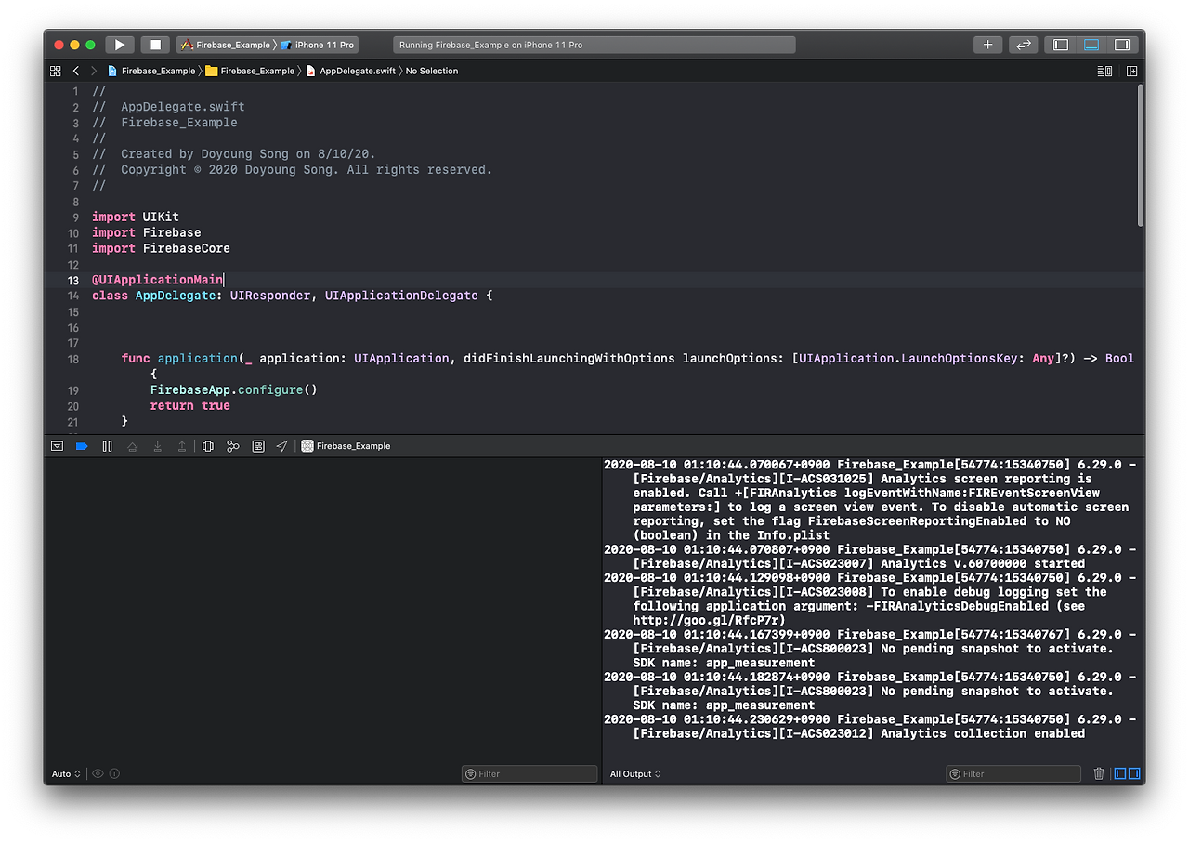The image size is (1189, 843).
Task: Toggle the bottom Debug area panel
Action: point(1091,45)
